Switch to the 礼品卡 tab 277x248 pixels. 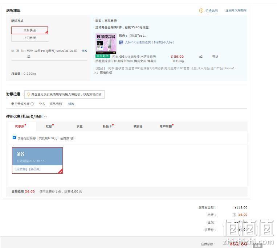[108, 126]
